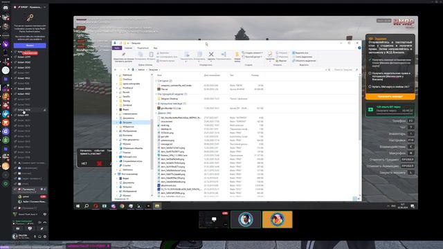Click НЕТ in game event prompt
This screenshot has width=443, height=249.
click(84, 163)
